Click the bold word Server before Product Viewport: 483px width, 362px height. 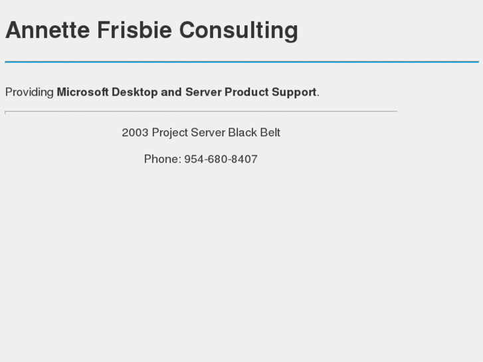(x=203, y=92)
